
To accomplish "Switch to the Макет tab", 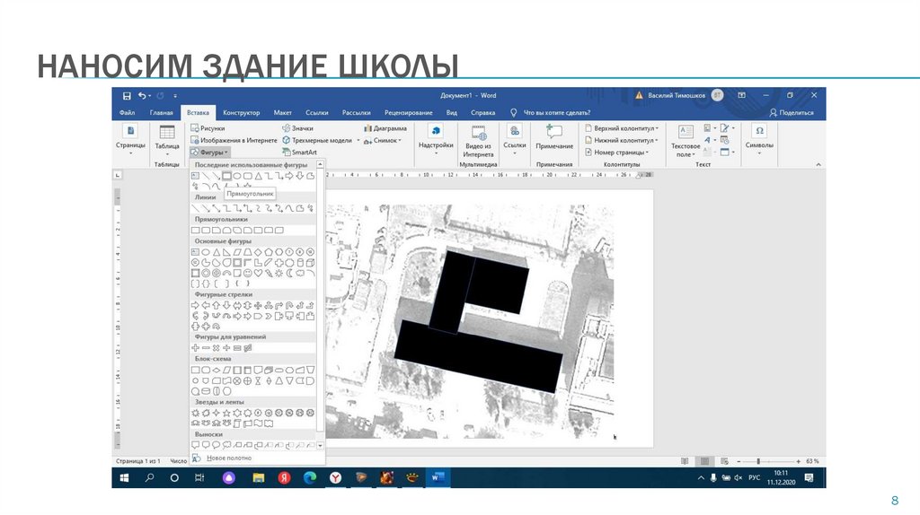I will click(x=282, y=112).
